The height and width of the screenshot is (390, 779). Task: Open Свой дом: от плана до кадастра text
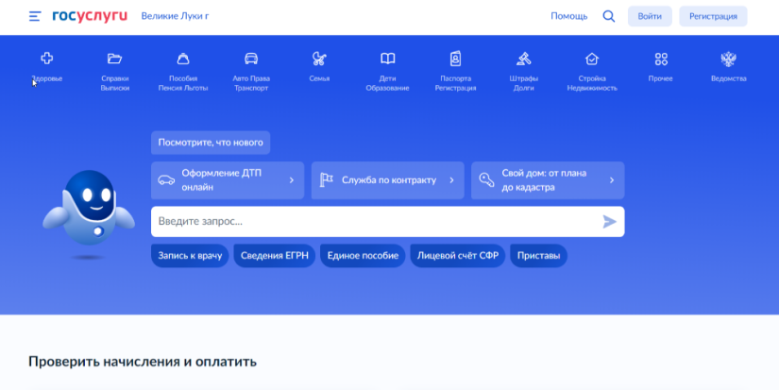(544, 180)
